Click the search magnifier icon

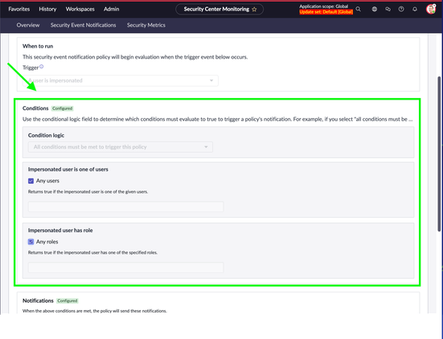pyautogui.click(x=359, y=9)
